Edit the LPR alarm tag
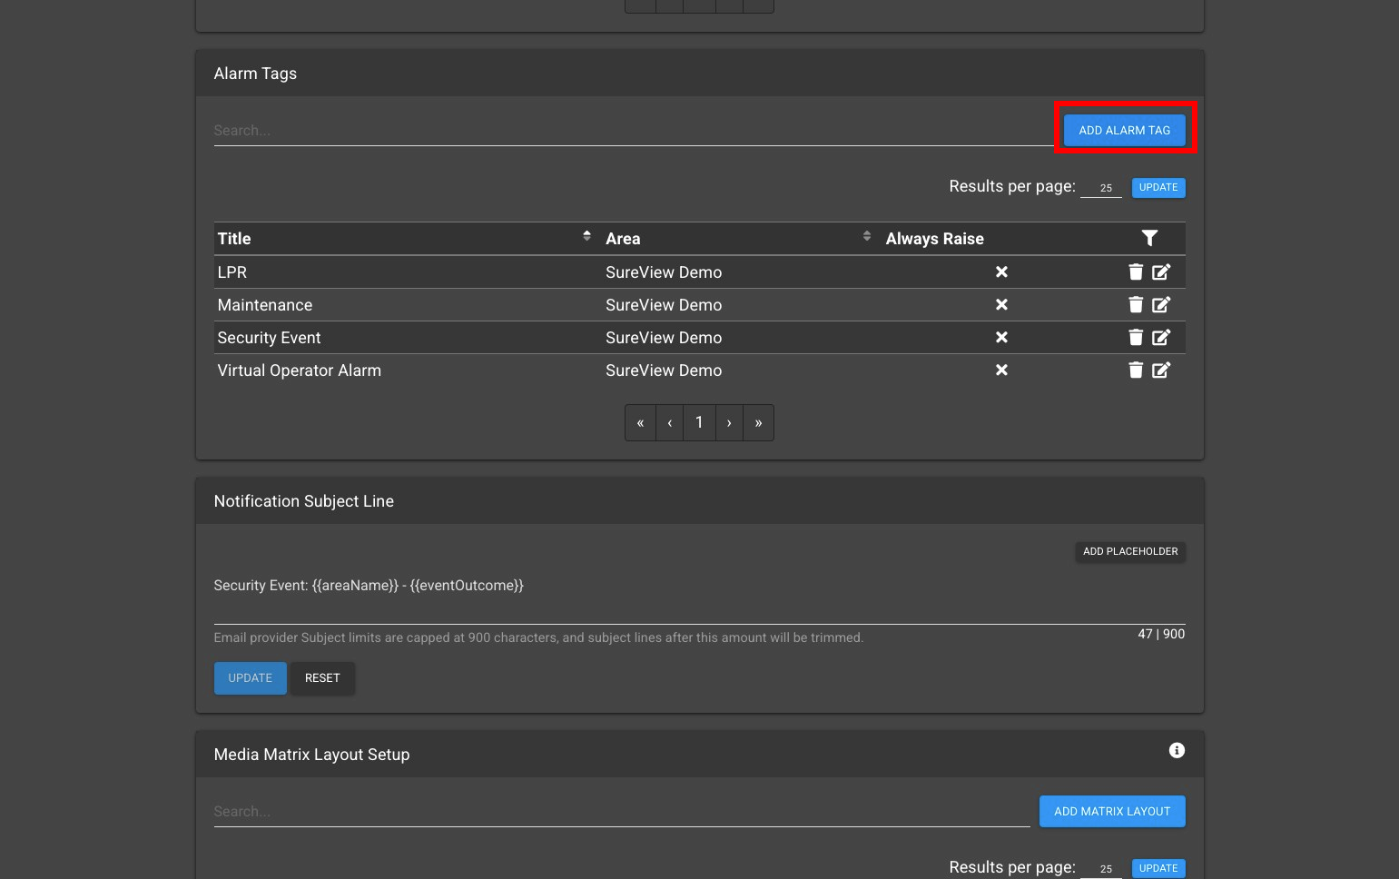The width and height of the screenshot is (1399, 879). coord(1161,272)
